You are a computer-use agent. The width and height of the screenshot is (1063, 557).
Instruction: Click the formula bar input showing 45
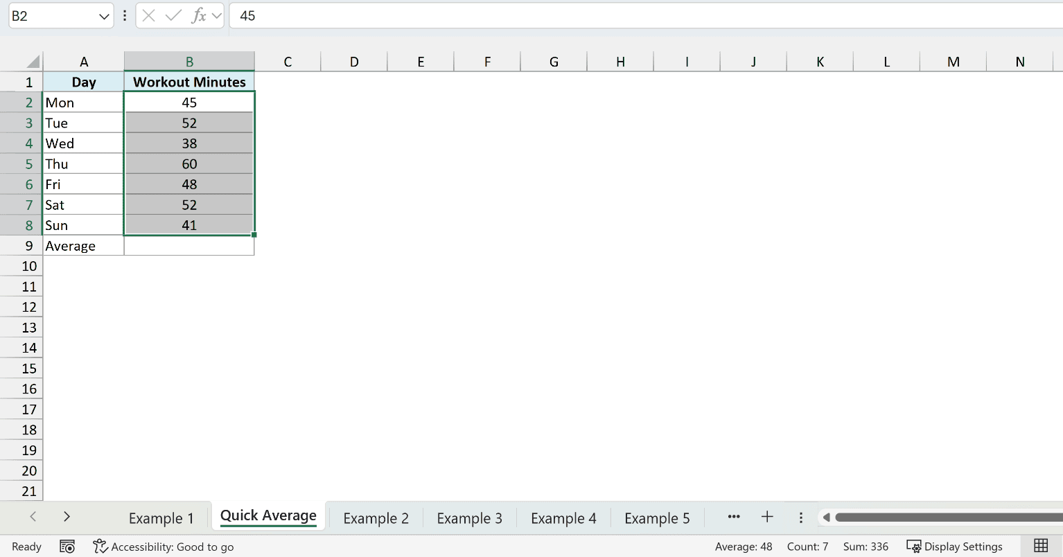pyautogui.click(x=646, y=16)
